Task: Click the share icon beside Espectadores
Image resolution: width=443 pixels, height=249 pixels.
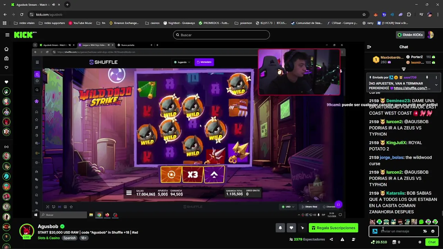Action: (x=331, y=239)
